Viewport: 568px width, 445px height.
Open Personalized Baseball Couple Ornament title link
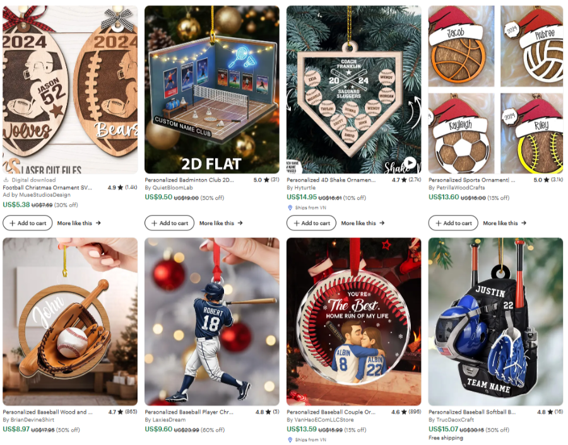tap(331, 412)
